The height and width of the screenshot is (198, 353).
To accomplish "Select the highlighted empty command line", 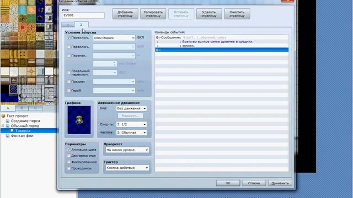I will (x=222, y=50).
